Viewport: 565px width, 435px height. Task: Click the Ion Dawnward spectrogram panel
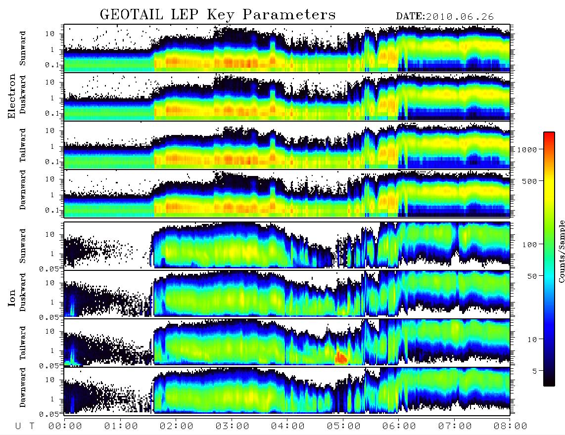coord(287,391)
